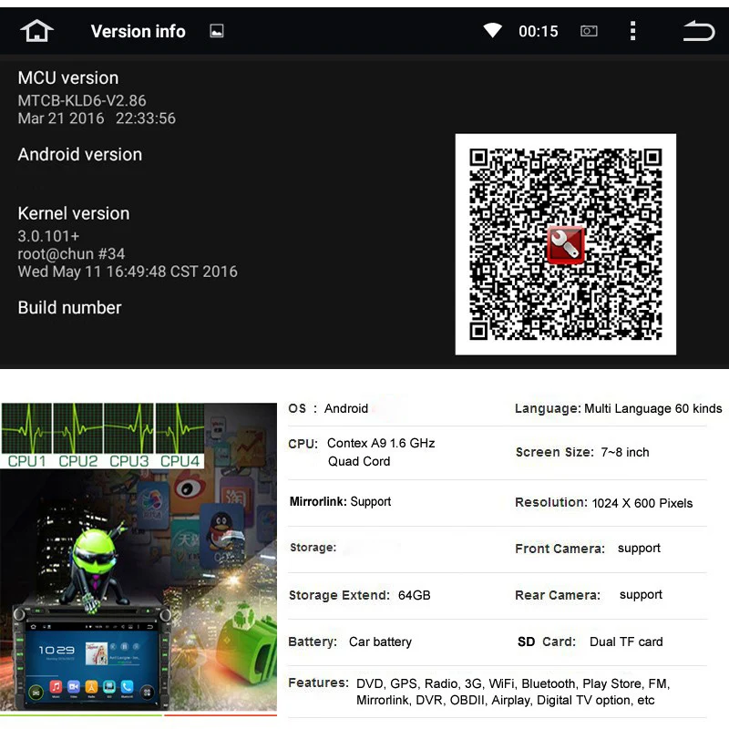Click the CPU1 activity graph

coord(26,427)
